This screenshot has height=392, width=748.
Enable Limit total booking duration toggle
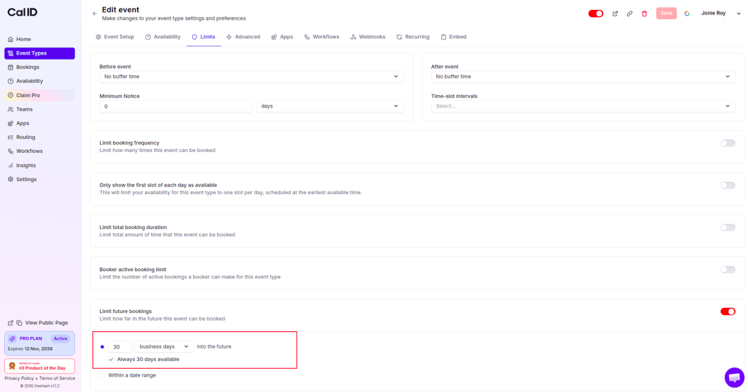[728, 227]
